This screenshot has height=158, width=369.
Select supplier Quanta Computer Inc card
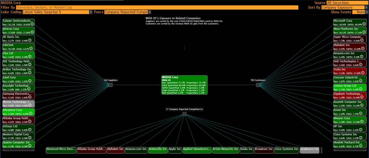[x=19, y=144]
